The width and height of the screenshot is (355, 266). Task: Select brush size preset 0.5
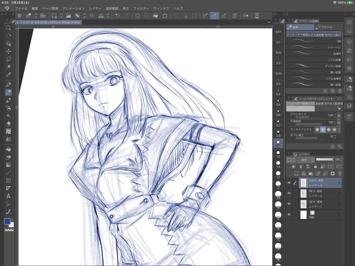[x=278, y=102]
